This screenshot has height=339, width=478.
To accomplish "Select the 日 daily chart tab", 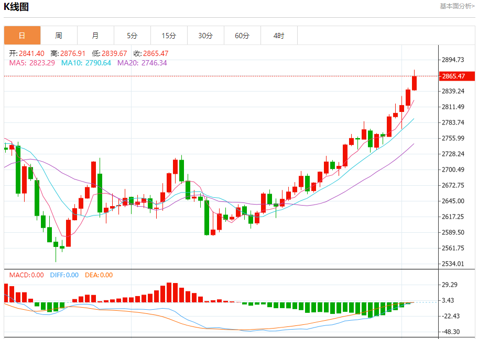I will (22, 36).
